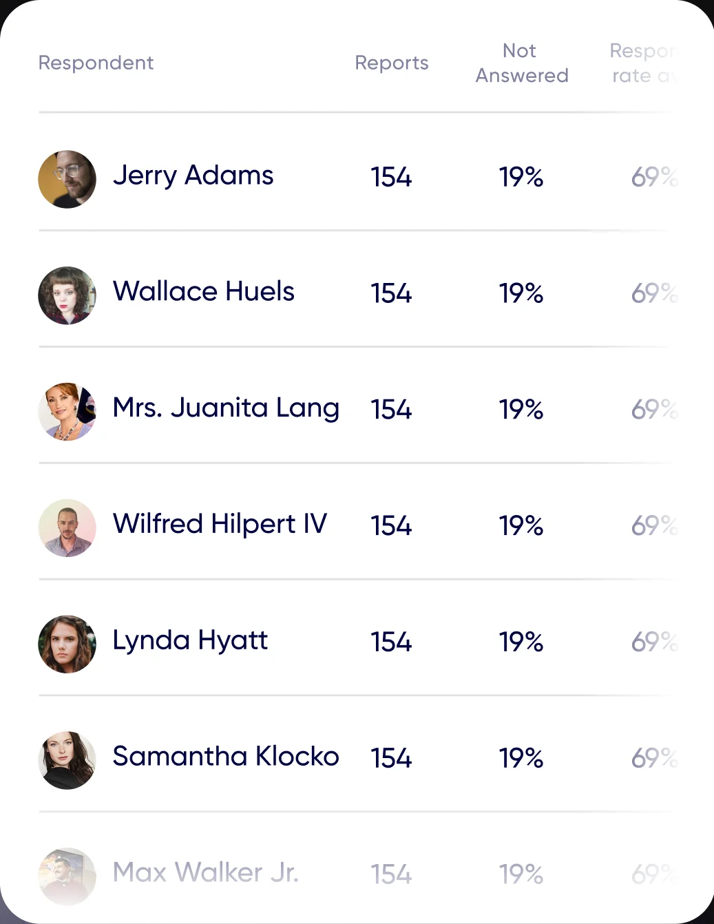Select the Lynda Hyatt row
This screenshot has height=924, width=714.
pyautogui.click(x=190, y=641)
